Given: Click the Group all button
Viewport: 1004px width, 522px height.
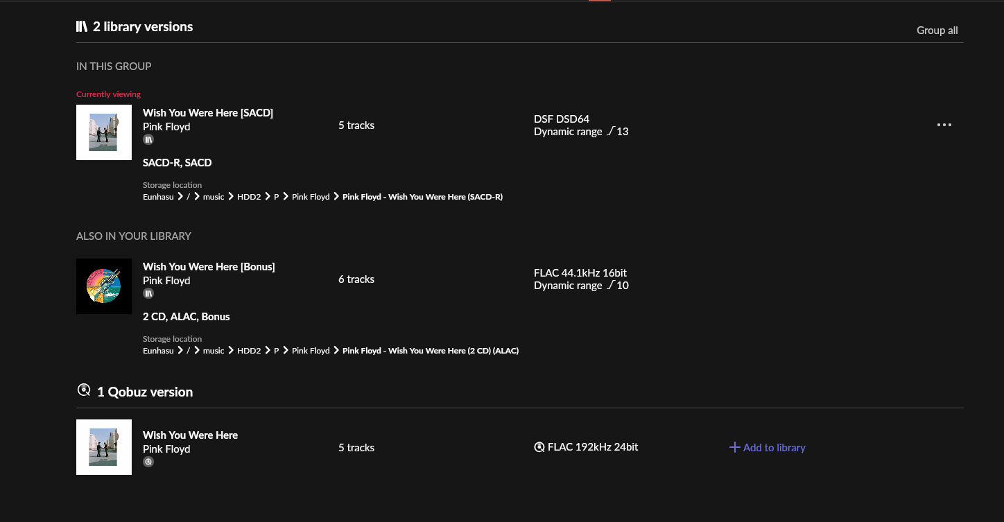Looking at the screenshot, I should (x=937, y=31).
